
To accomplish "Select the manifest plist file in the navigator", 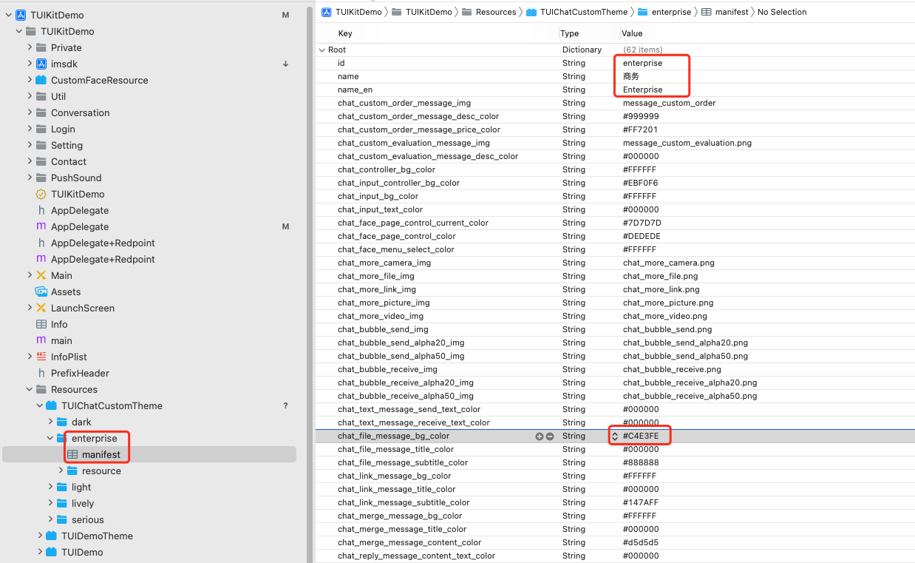I will (101, 454).
